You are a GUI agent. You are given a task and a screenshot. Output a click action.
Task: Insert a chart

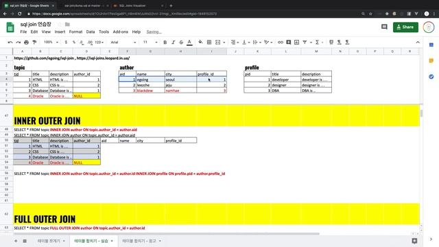pyautogui.click(x=296, y=43)
